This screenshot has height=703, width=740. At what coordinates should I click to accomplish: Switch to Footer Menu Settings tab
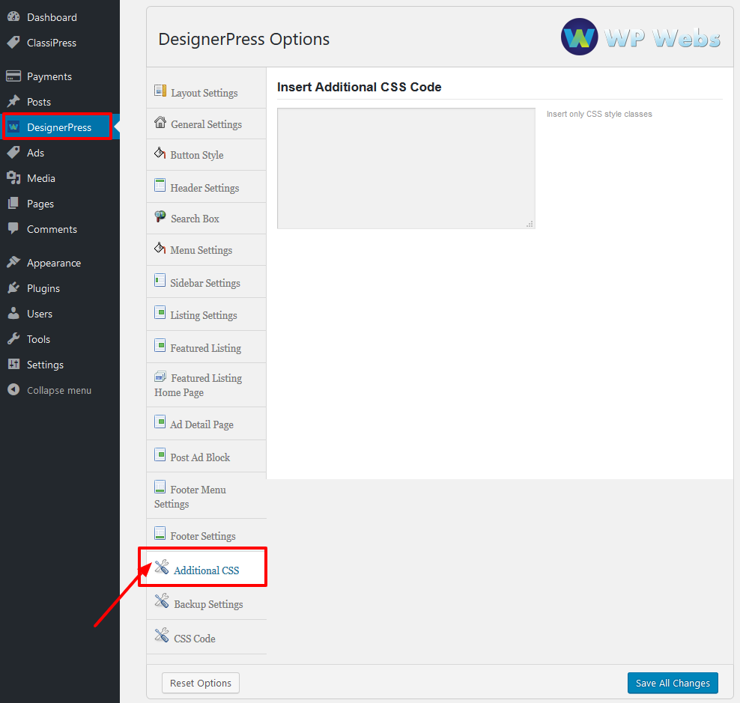206,496
